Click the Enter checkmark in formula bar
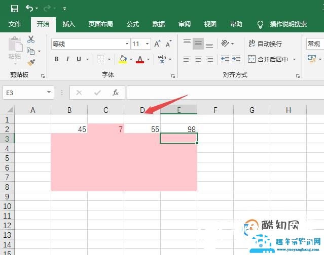 [97, 93]
